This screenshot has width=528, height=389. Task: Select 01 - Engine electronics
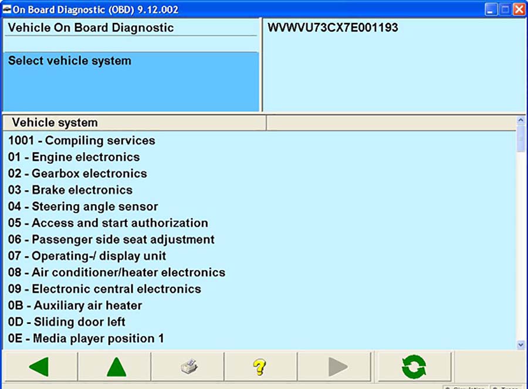tap(74, 157)
